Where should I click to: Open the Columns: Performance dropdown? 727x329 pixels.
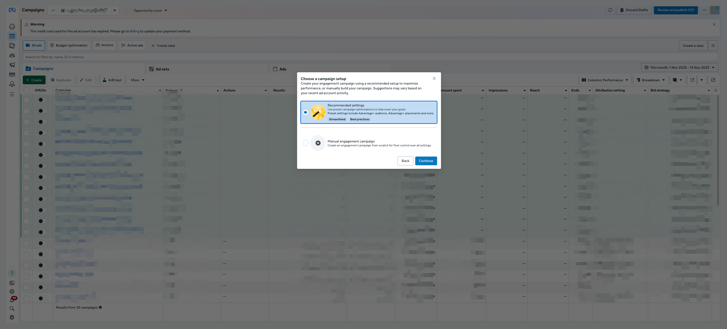click(x=605, y=80)
